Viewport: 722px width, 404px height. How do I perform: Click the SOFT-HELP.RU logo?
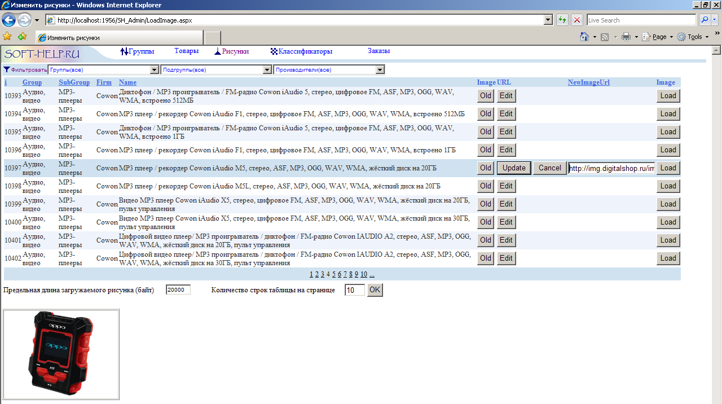click(x=42, y=54)
